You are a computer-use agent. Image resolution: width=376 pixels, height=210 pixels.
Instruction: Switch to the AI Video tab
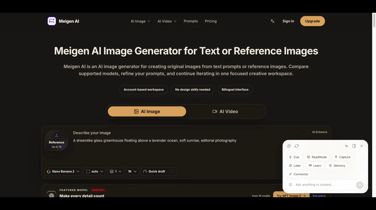pyautogui.click(x=225, y=112)
